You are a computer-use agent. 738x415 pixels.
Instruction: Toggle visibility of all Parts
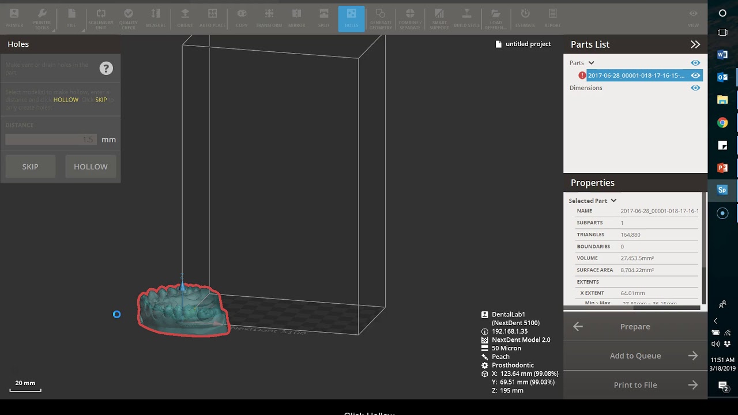pyautogui.click(x=695, y=63)
